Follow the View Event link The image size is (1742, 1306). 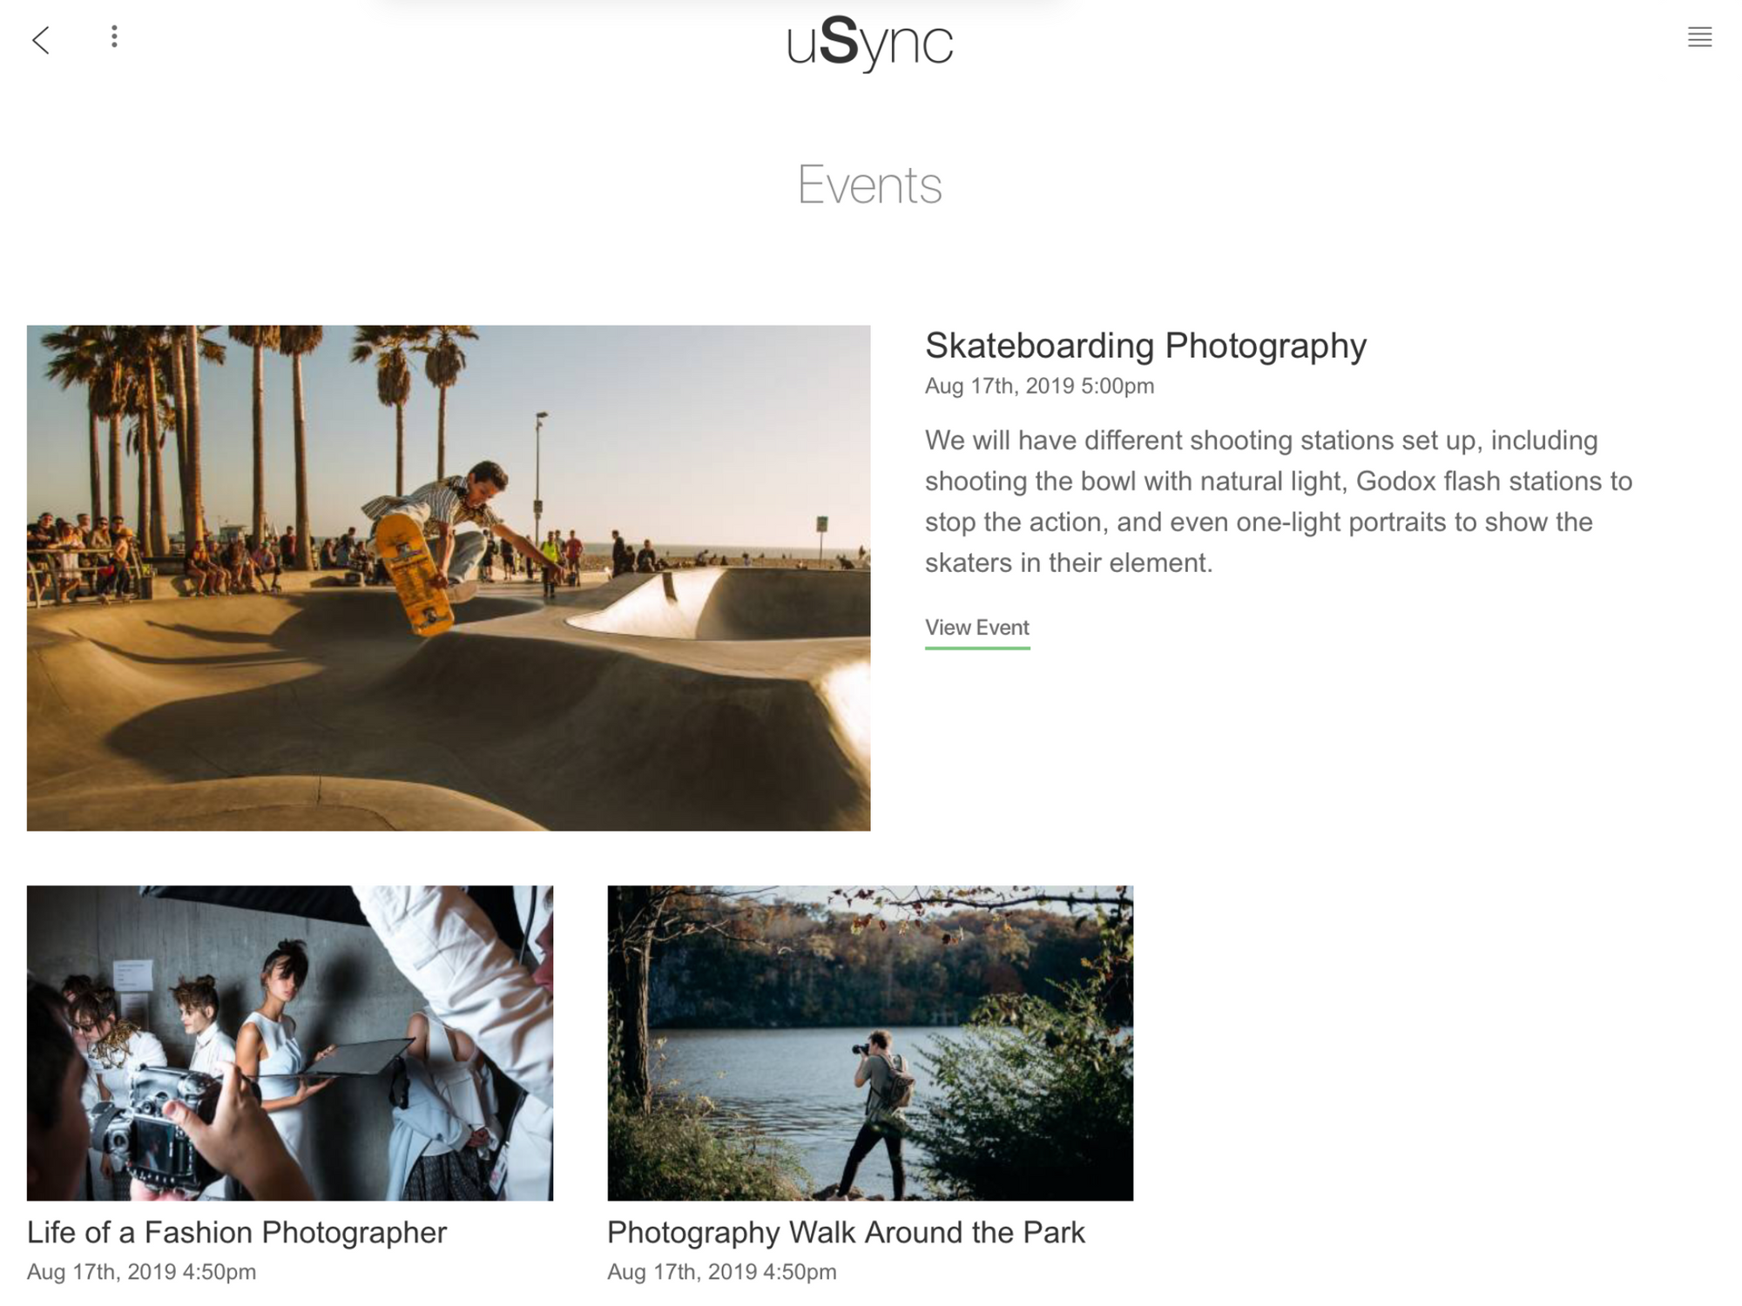pyautogui.click(x=976, y=628)
